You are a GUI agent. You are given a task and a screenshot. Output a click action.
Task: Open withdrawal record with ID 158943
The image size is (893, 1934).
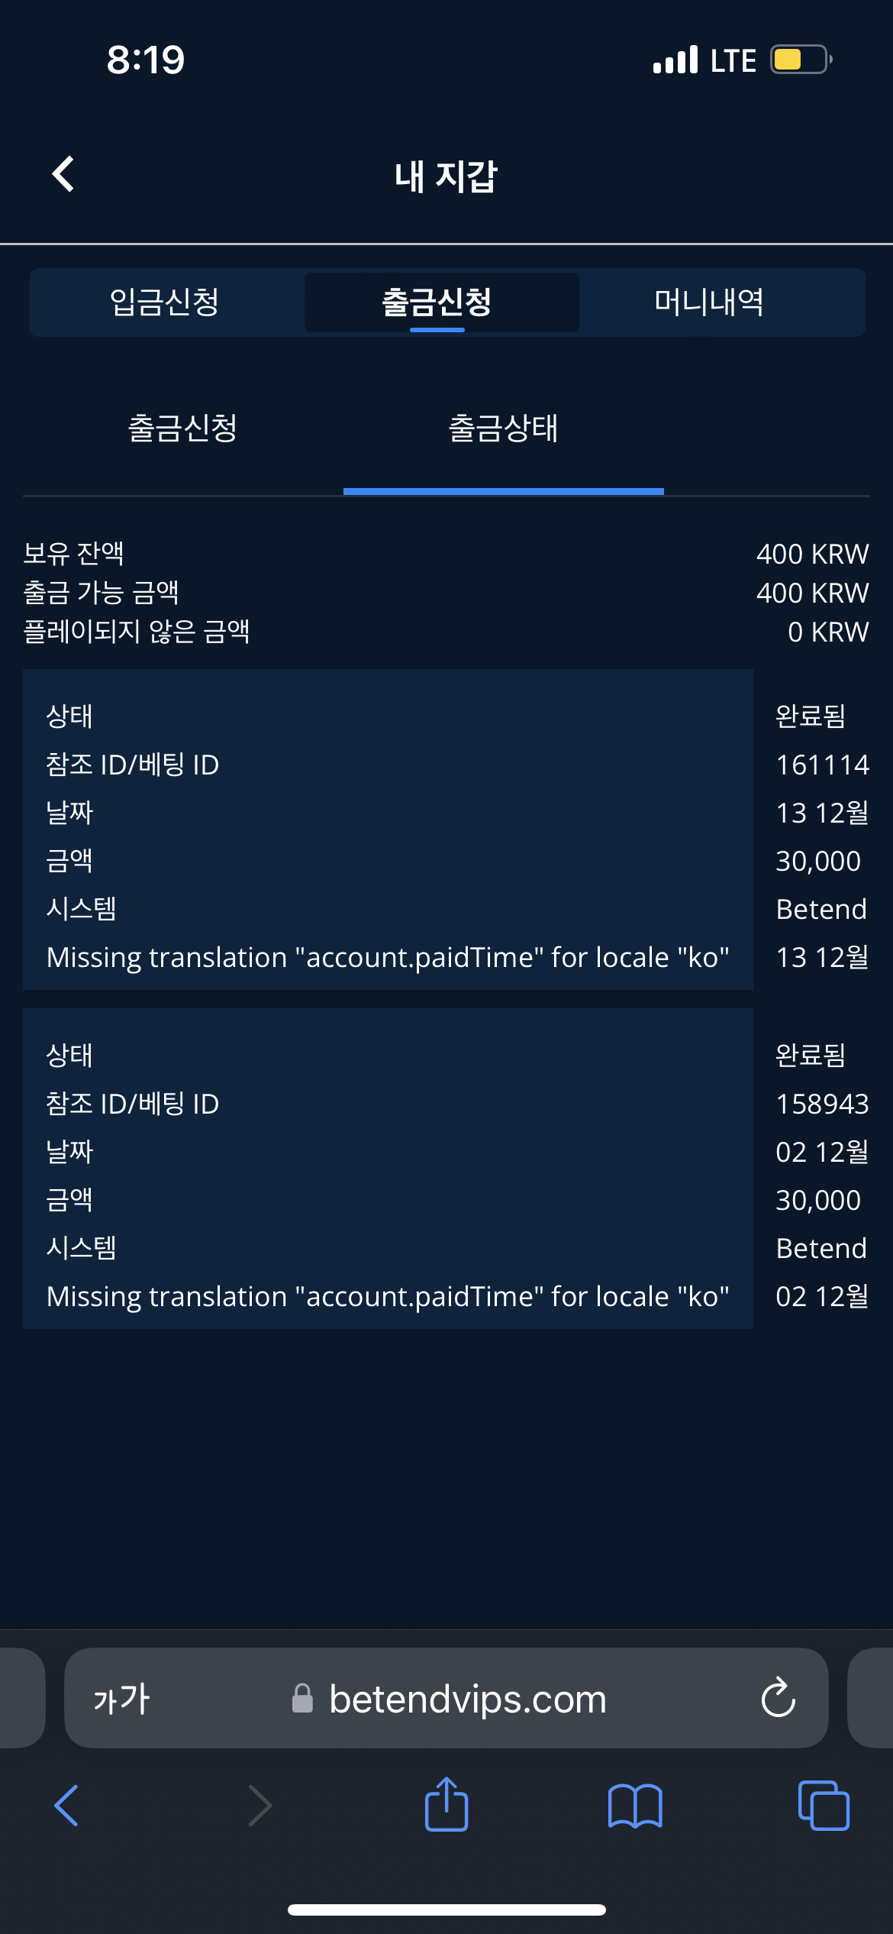pos(388,1168)
